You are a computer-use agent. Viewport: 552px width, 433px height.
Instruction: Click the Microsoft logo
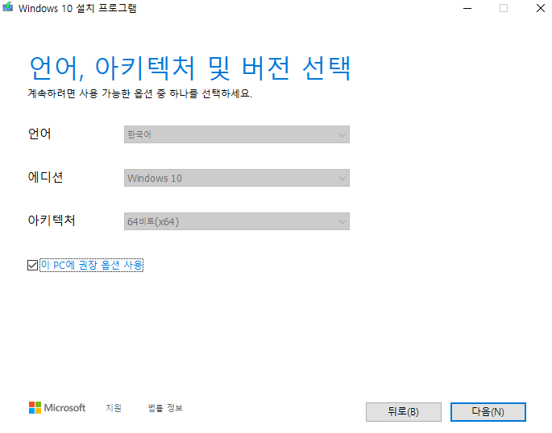[x=57, y=408]
